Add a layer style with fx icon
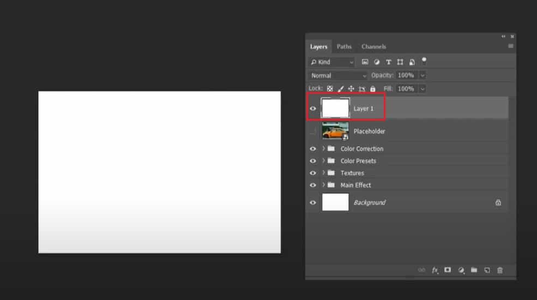 (x=435, y=270)
